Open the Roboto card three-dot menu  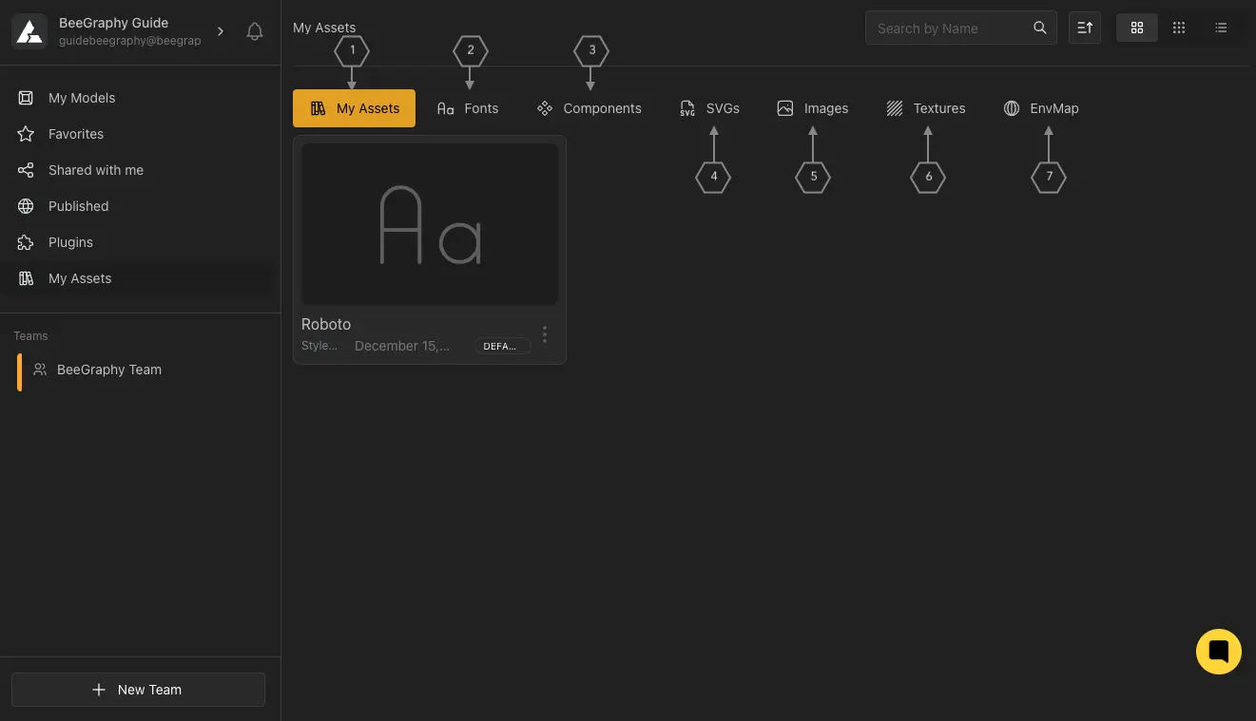(x=545, y=334)
